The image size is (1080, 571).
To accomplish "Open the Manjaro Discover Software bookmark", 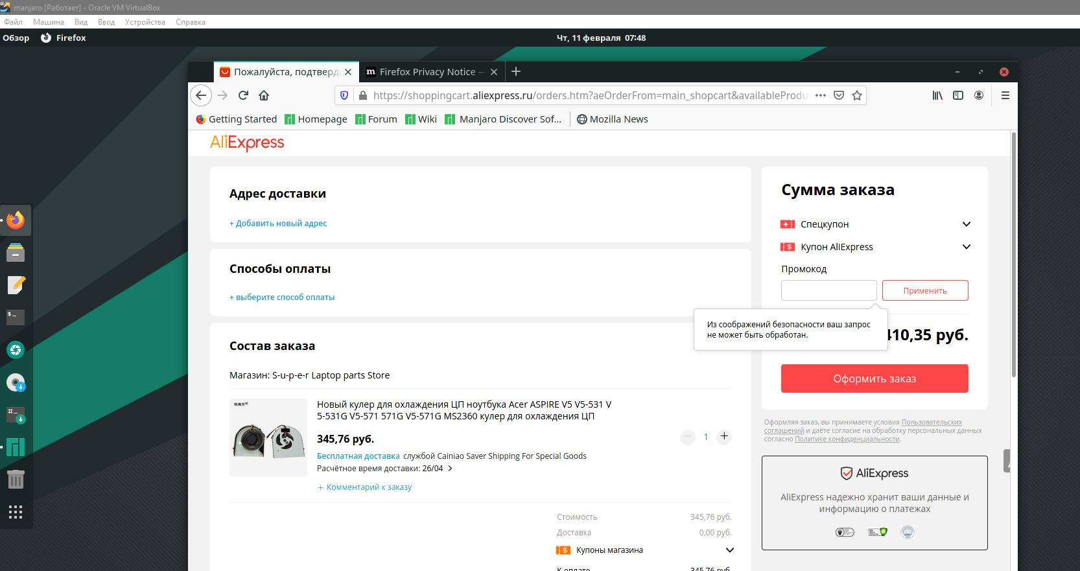I will pyautogui.click(x=503, y=119).
